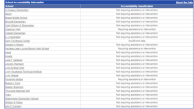Image resolution: width=194 pixels, height=109 pixels.
Task: Open Capt William G Shoemaker link
Action: click(19, 26)
